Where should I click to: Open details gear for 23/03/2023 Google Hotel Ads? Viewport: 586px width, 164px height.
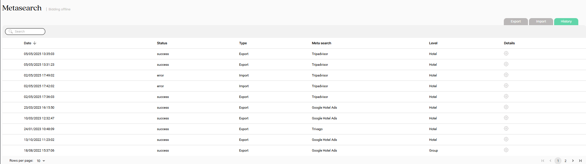pyautogui.click(x=506, y=107)
